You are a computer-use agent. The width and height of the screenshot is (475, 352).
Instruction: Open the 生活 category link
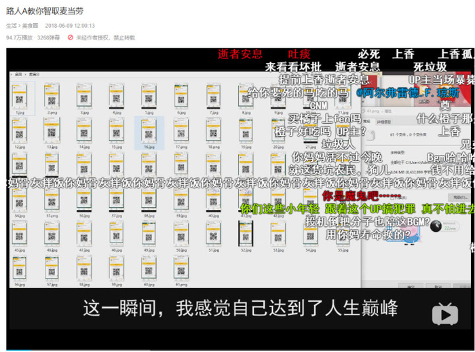click(x=12, y=26)
